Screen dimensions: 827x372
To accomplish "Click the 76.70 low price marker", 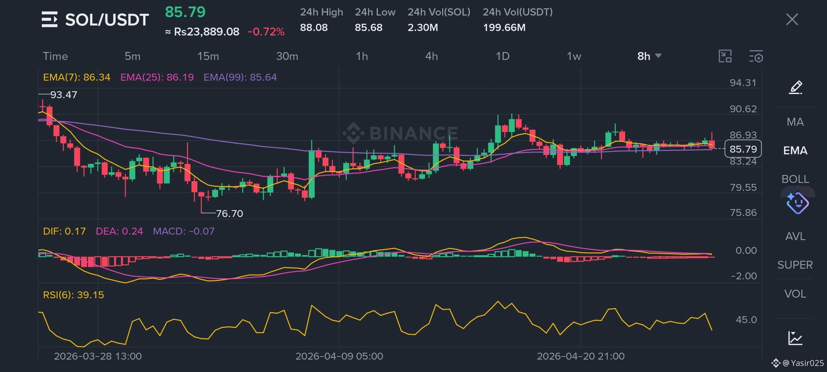I will pyautogui.click(x=229, y=214).
